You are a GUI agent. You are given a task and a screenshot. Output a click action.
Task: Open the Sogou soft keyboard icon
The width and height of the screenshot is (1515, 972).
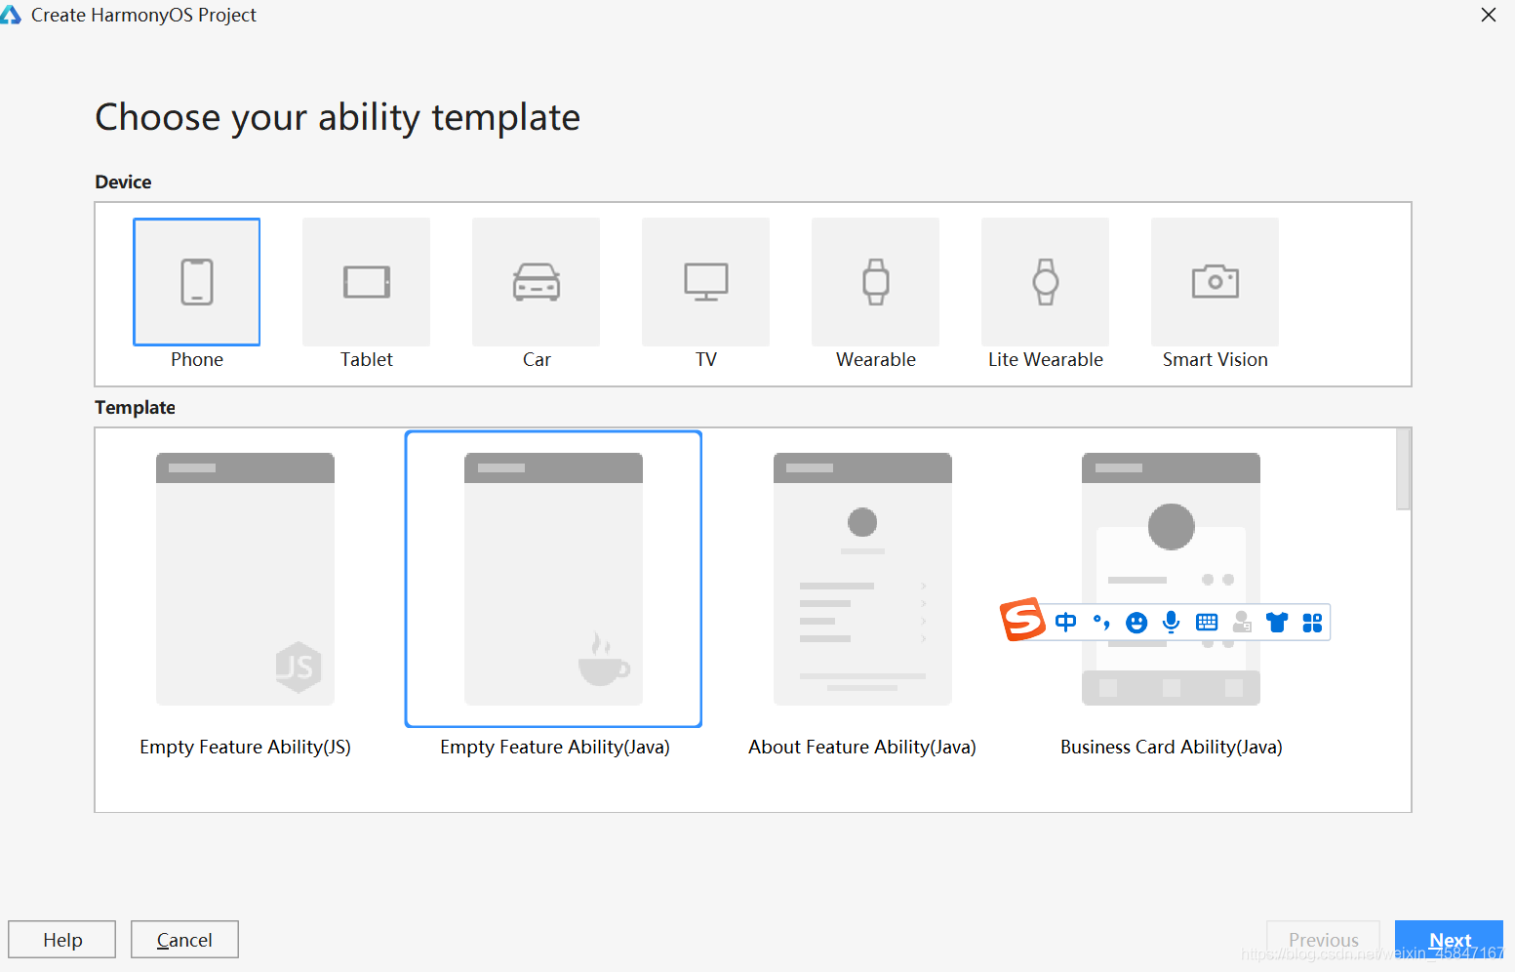tap(1207, 623)
